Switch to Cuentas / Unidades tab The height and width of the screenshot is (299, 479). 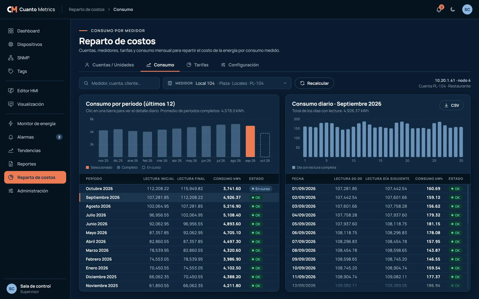coord(110,65)
